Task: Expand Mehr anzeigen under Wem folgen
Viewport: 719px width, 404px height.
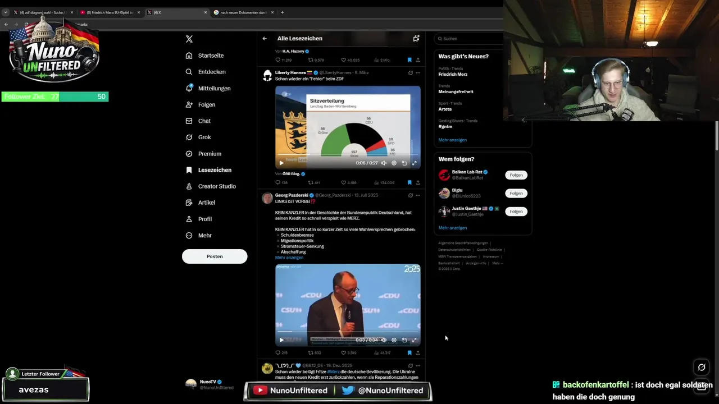Action: pos(452,228)
